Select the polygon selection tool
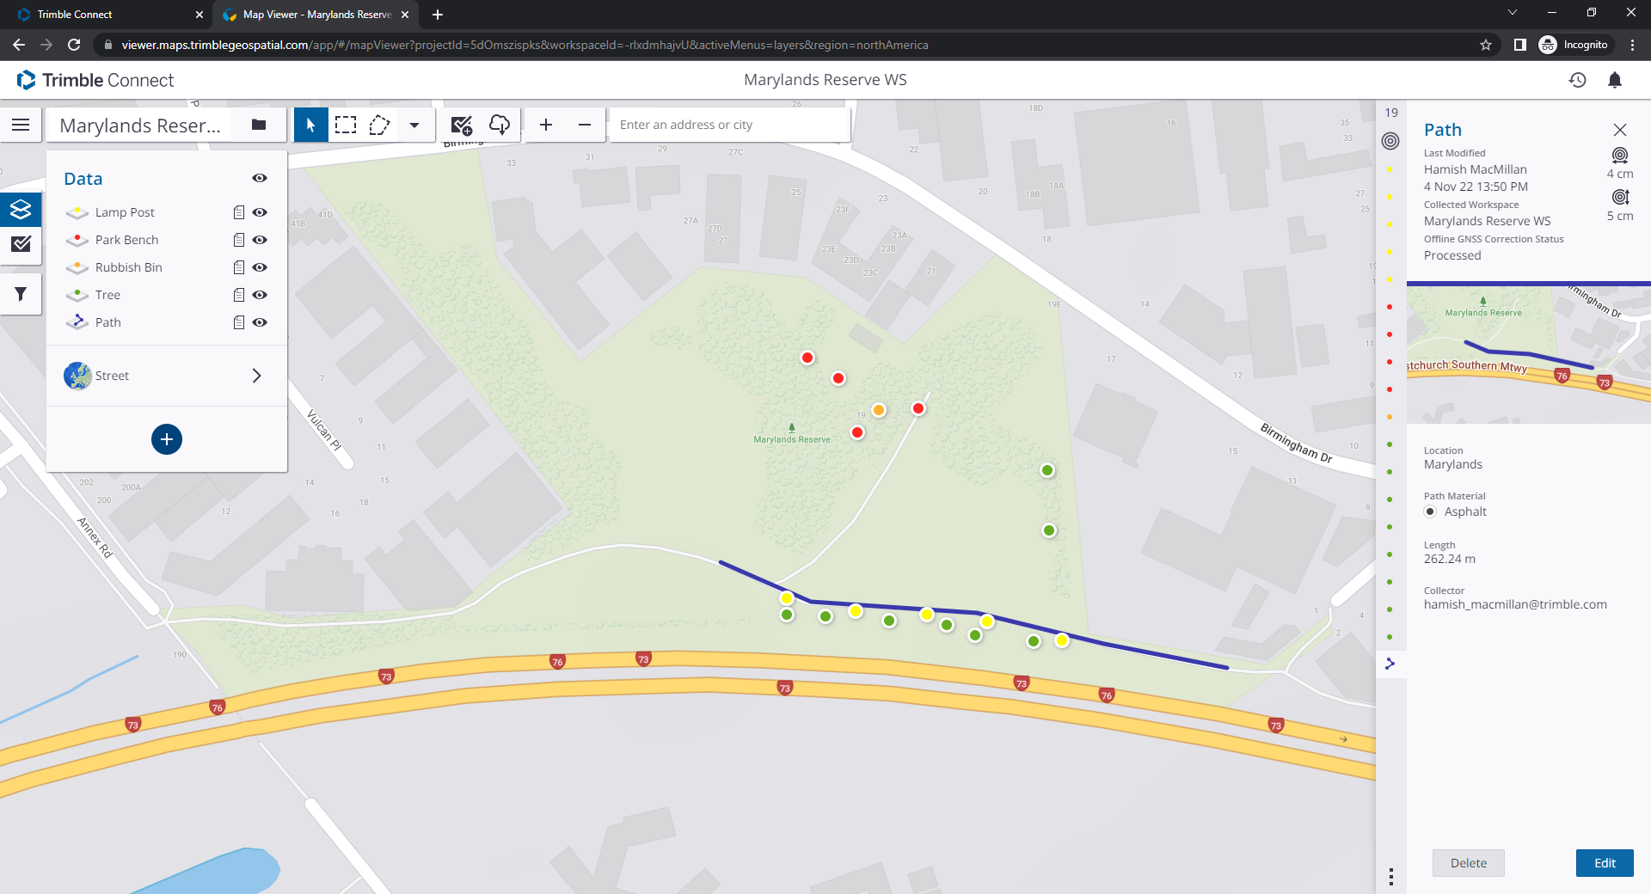This screenshot has width=1651, height=894. (x=380, y=125)
